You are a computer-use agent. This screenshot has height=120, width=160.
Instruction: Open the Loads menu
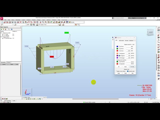coord(23,20)
